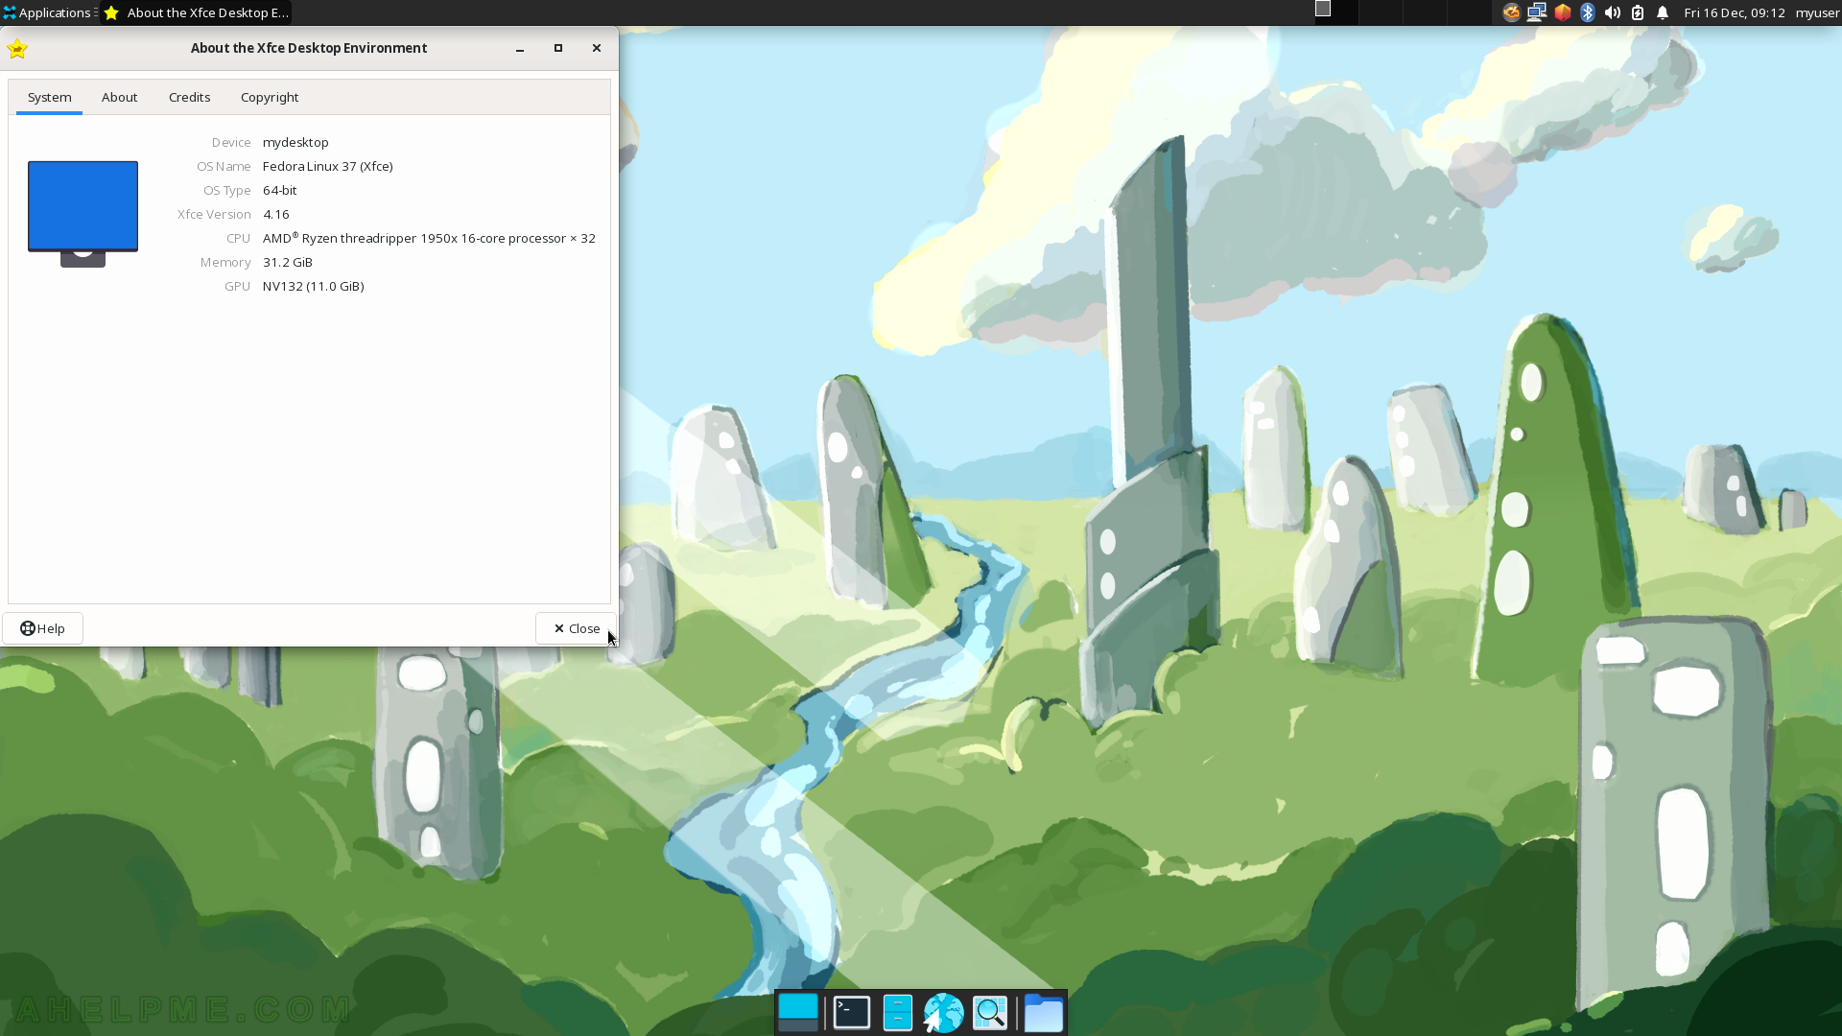Open the Bluetooth tray icon
Screen dimensions: 1842x1036
[x=1588, y=12]
